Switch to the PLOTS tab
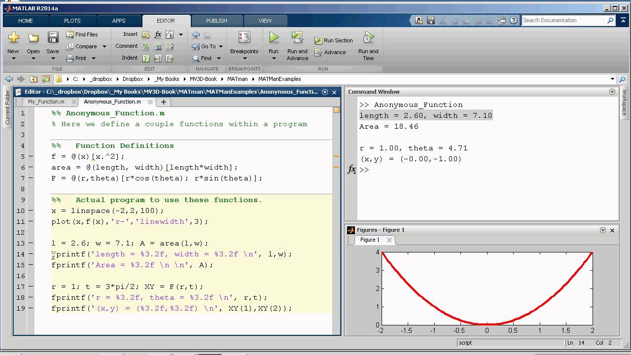Image resolution: width=631 pixels, height=355 pixels. point(72,21)
